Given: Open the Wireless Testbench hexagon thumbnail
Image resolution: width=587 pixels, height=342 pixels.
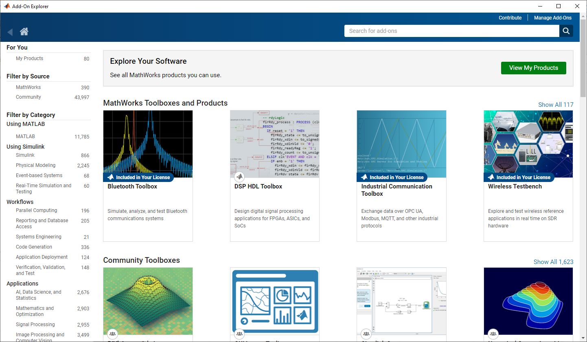Looking at the screenshot, I should [528, 144].
